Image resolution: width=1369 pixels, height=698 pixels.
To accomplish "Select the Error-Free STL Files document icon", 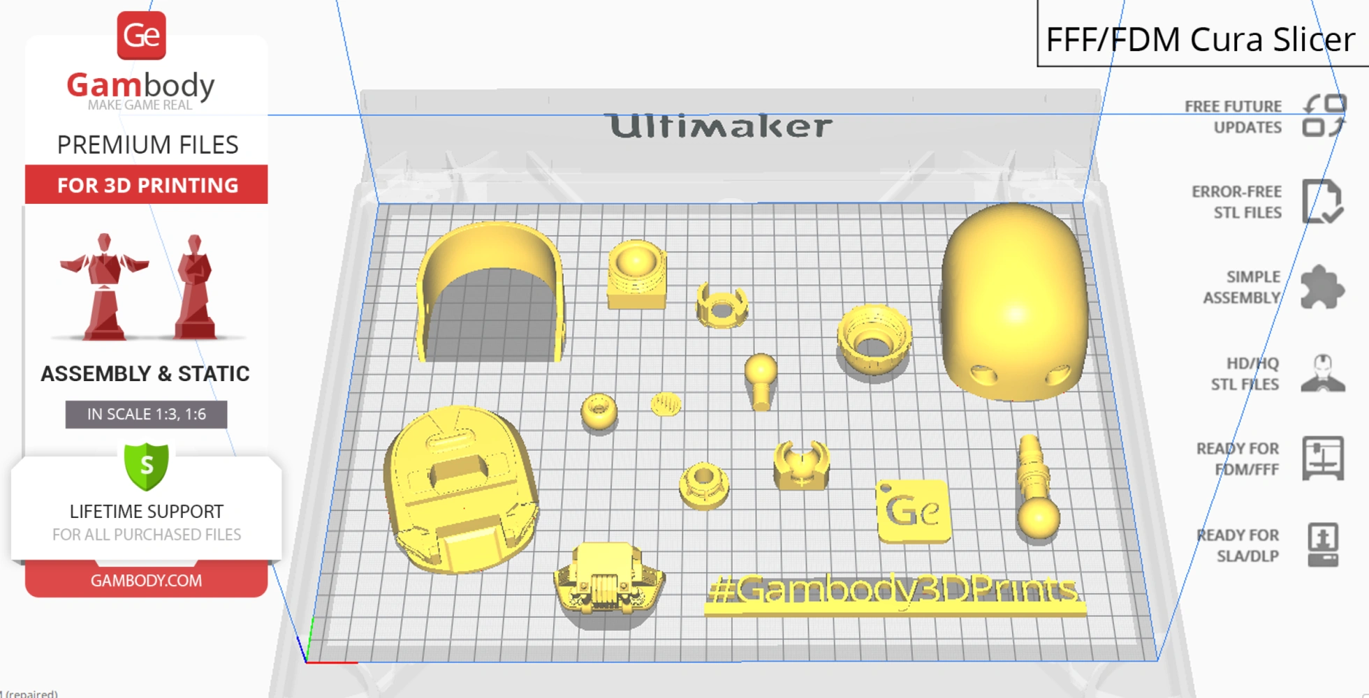I will click(x=1322, y=202).
